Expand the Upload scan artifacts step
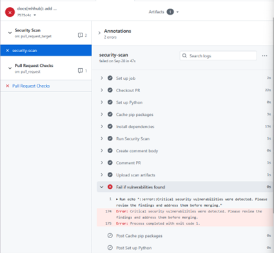Viewport: 274px width, 253px height. 102,175
